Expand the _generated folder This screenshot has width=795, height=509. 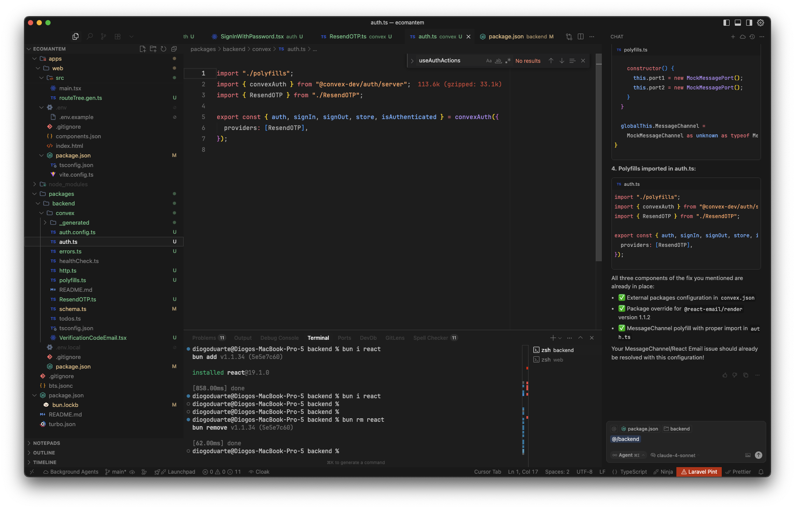tap(45, 222)
